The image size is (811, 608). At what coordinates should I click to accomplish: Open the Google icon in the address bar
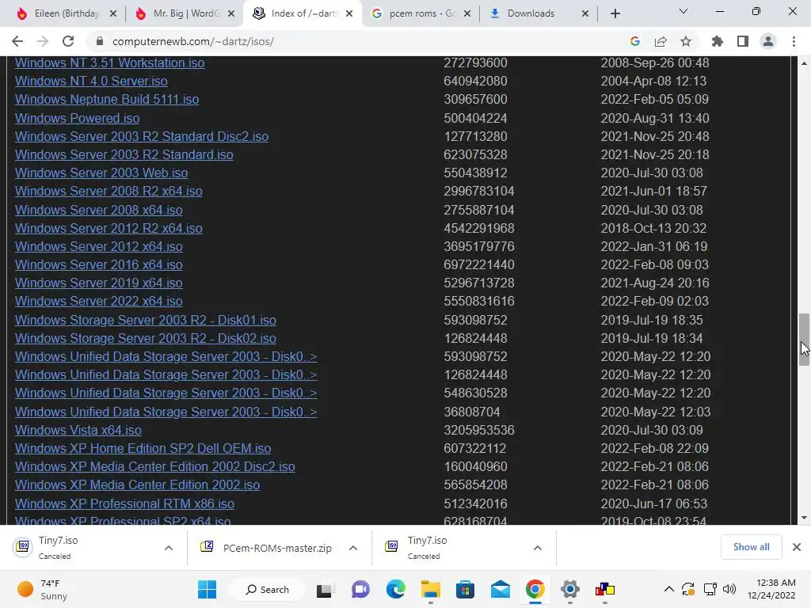tap(635, 41)
